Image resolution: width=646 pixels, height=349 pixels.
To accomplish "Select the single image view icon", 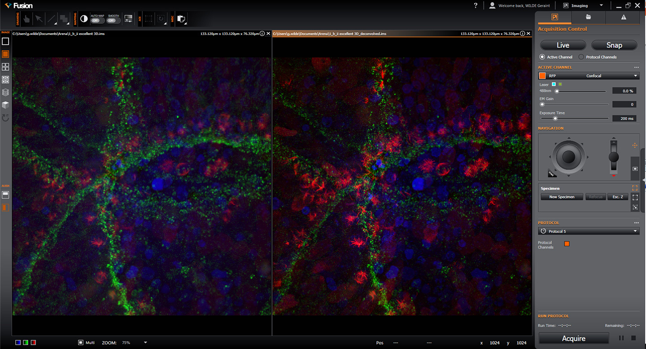I will [5, 41].
